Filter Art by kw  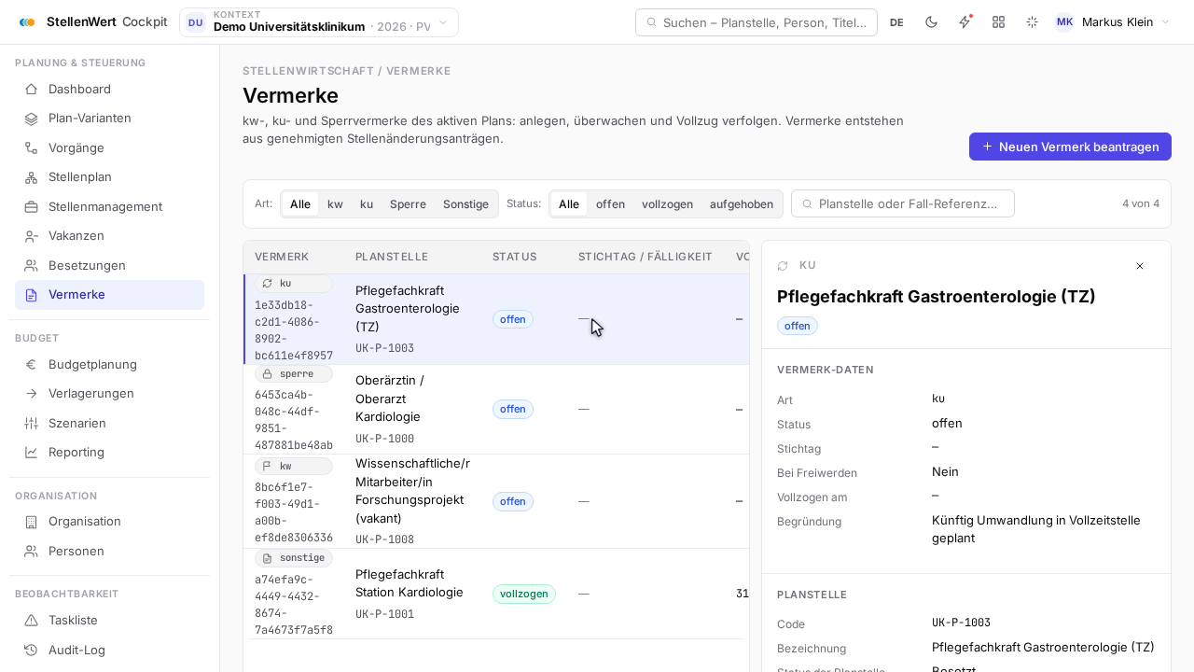coord(335,204)
